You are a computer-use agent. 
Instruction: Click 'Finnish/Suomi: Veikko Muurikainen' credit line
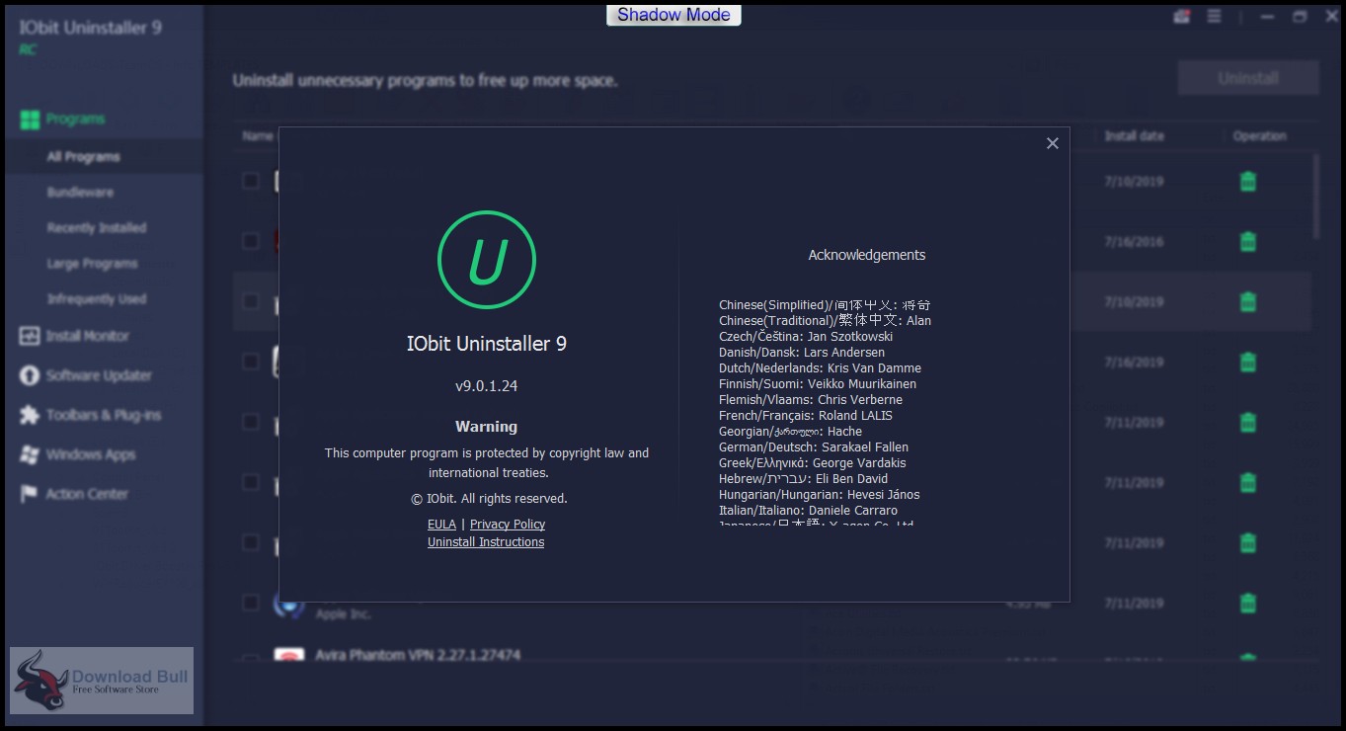(x=818, y=384)
